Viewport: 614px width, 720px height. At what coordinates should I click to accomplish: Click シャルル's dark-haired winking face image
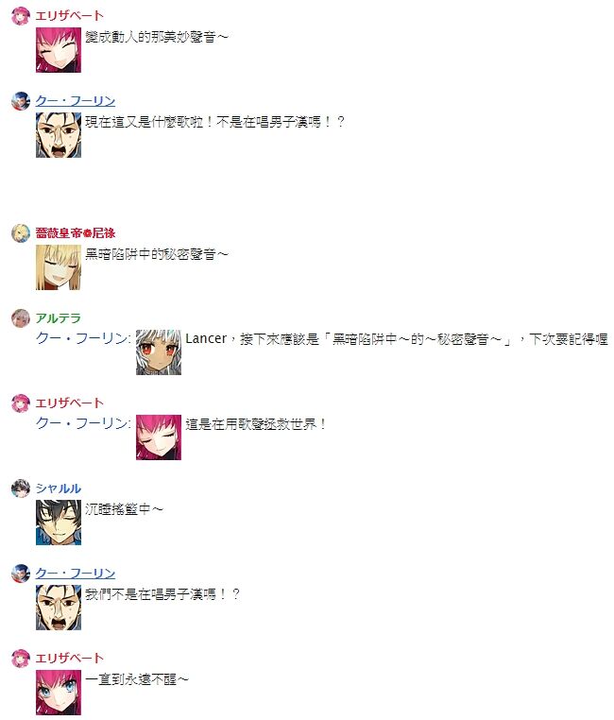[x=59, y=523]
